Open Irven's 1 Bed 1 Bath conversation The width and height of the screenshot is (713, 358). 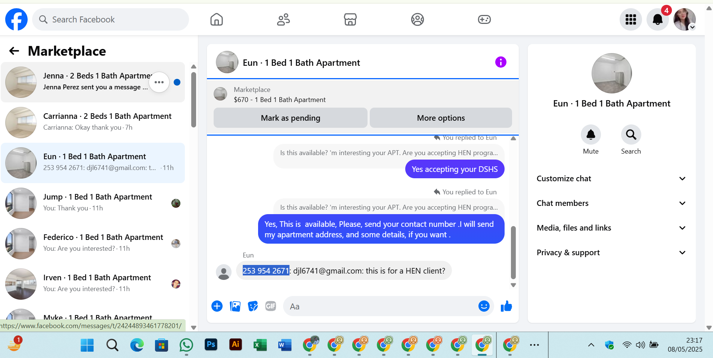(x=93, y=284)
